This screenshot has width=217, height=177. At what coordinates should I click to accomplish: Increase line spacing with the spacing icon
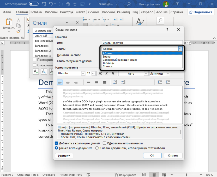tap(115, 82)
